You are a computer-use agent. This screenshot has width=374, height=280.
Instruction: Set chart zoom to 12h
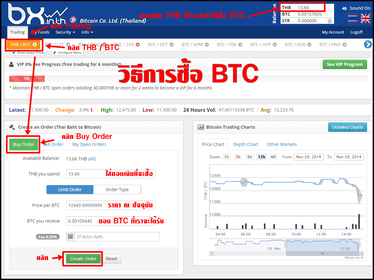click(x=261, y=157)
